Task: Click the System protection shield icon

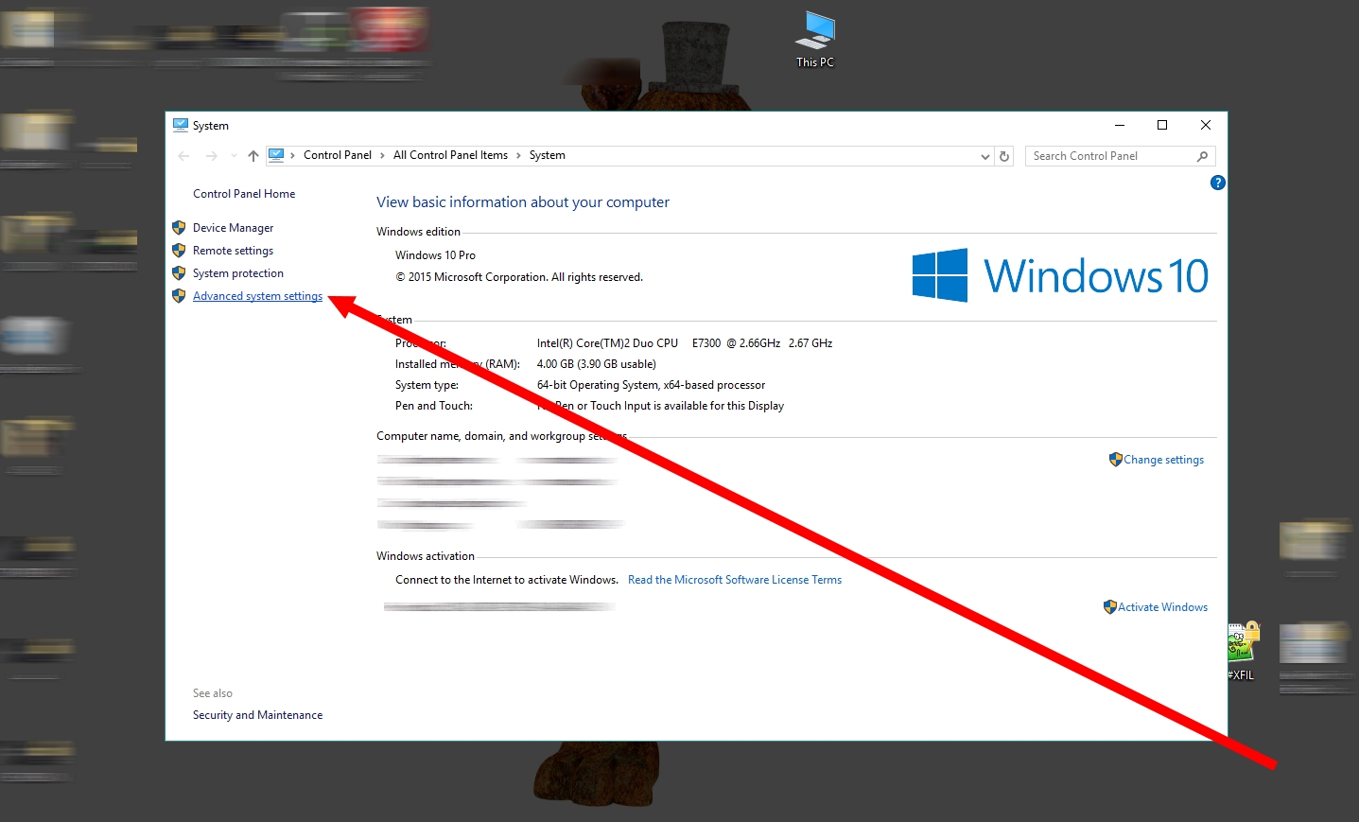Action: [x=179, y=272]
